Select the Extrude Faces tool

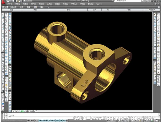pyautogui.click(x=10, y=23)
